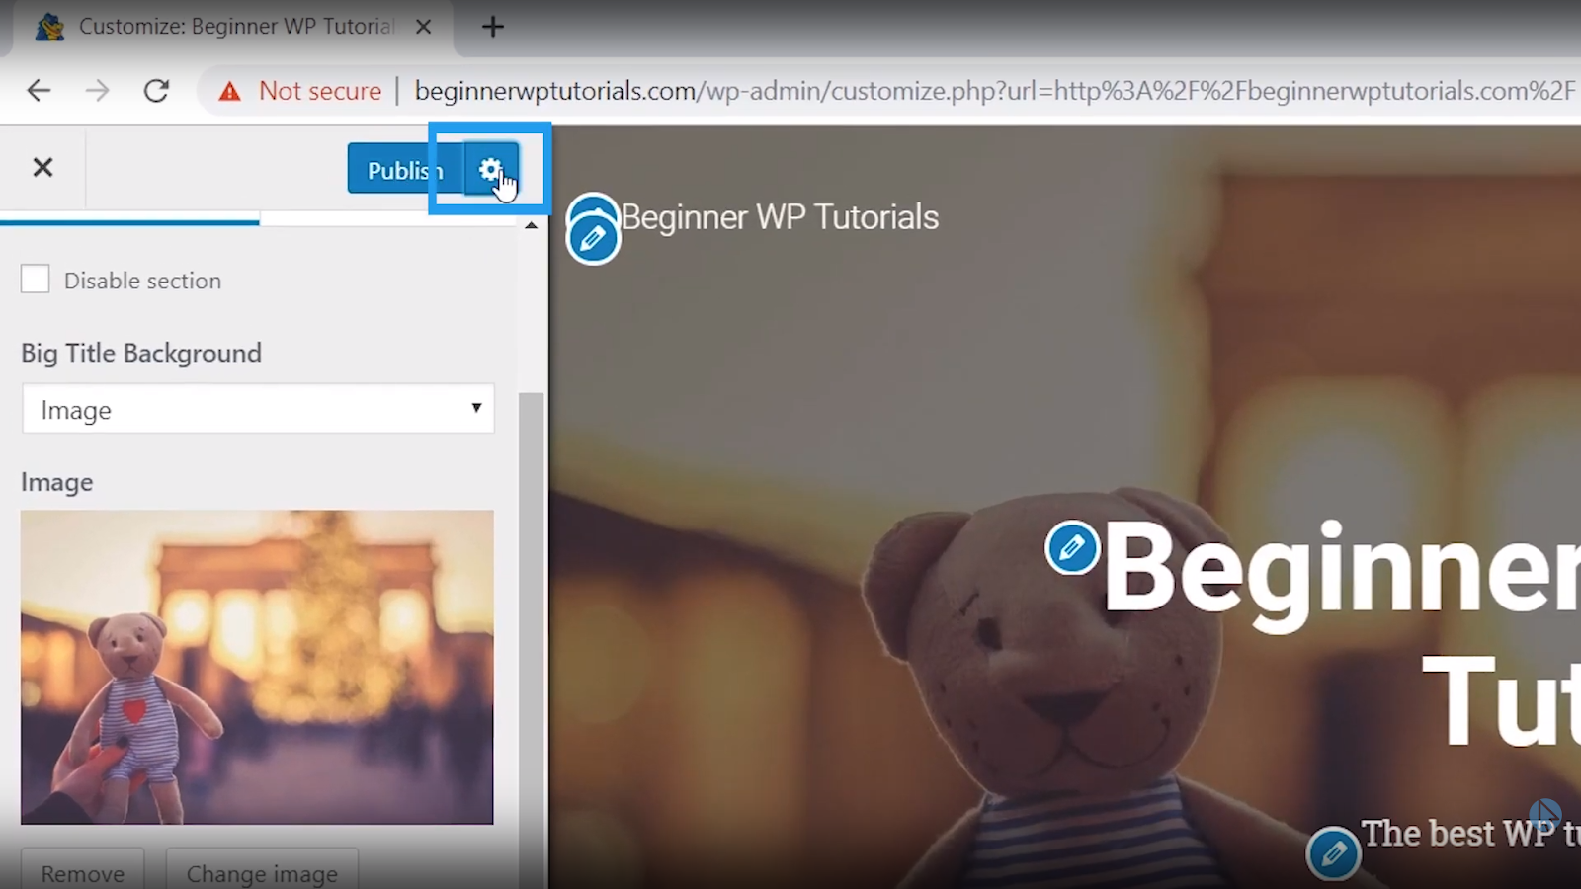Image resolution: width=1581 pixels, height=889 pixels.
Task: Click the teddy bear image thumbnail
Action: [257, 667]
